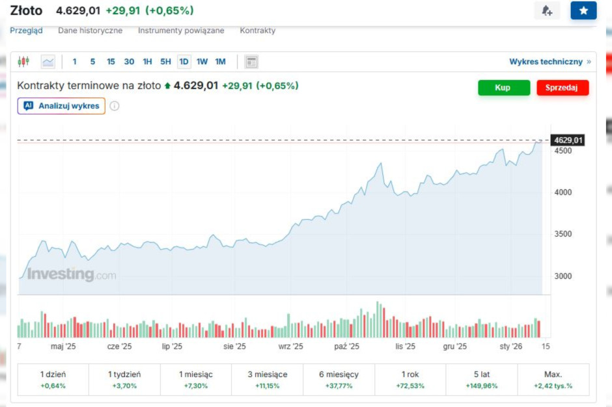The width and height of the screenshot is (612, 407).
Task: Click the blue watchlist star icon
Action: click(583, 10)
